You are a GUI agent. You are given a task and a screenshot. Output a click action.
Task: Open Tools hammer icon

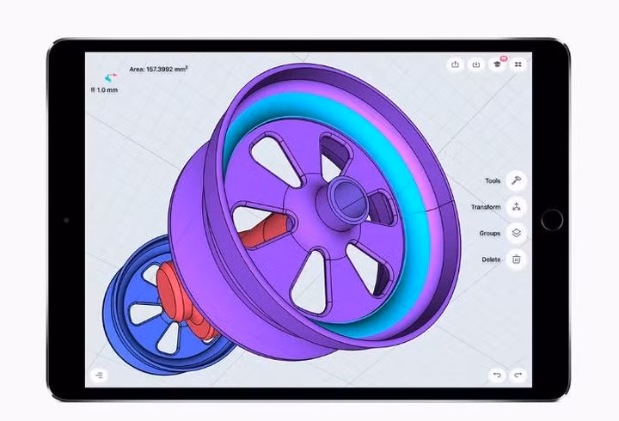click(516, 180)
